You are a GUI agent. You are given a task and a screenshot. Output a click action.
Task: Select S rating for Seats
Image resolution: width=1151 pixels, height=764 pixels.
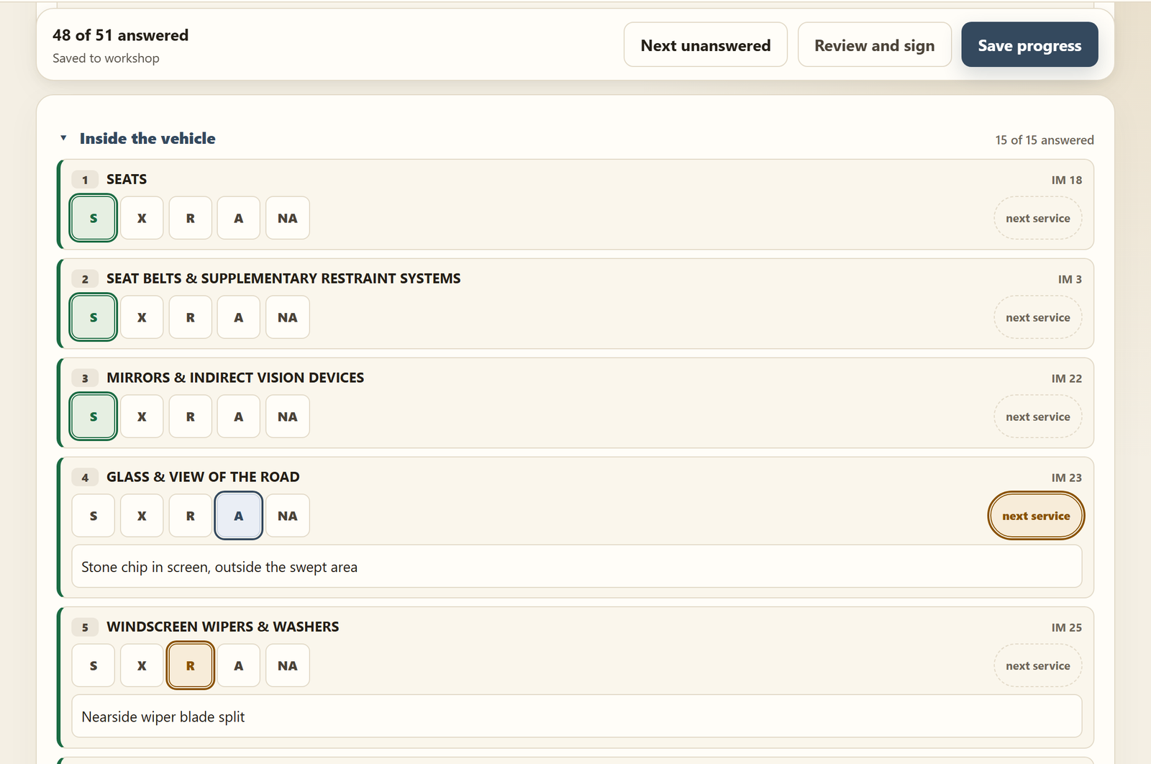[x=94, y=218]
